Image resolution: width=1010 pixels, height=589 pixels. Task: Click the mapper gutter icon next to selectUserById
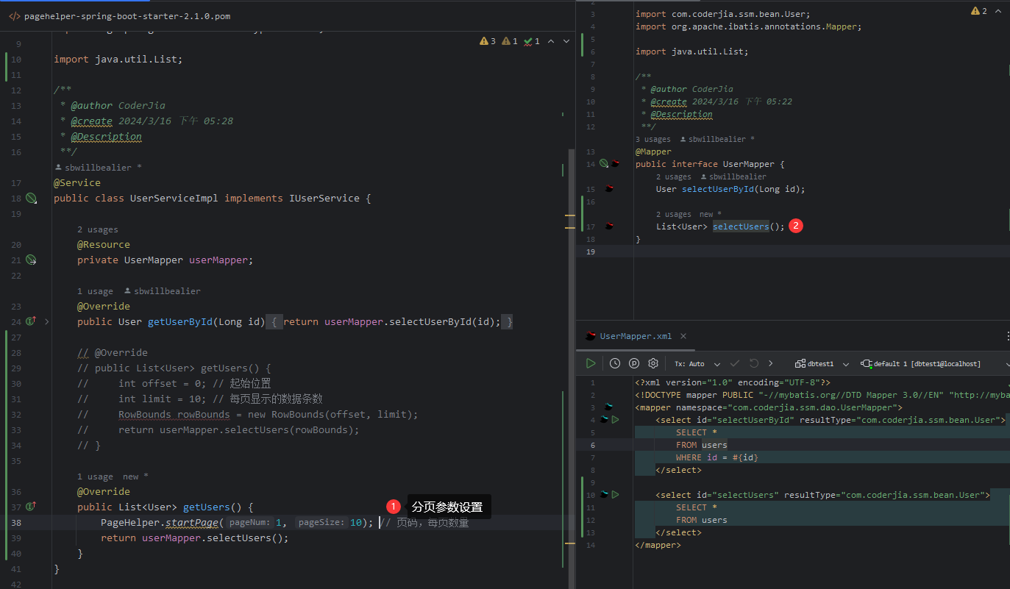608,188
